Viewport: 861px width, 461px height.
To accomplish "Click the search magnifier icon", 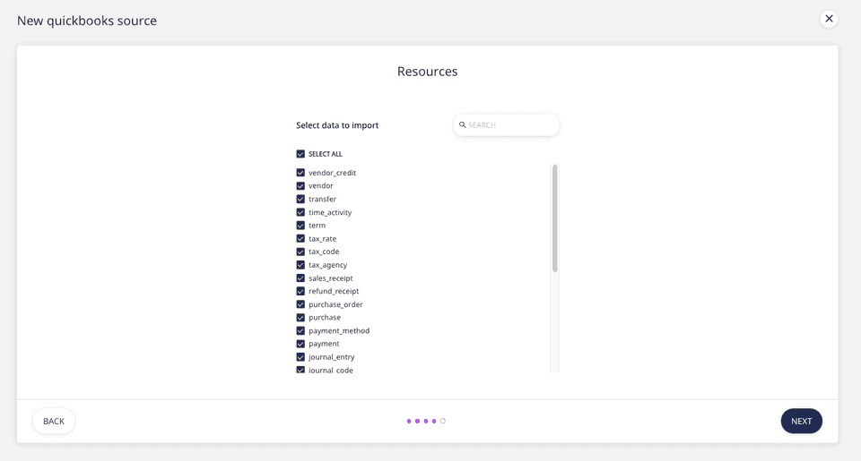I will pos(463,125).
